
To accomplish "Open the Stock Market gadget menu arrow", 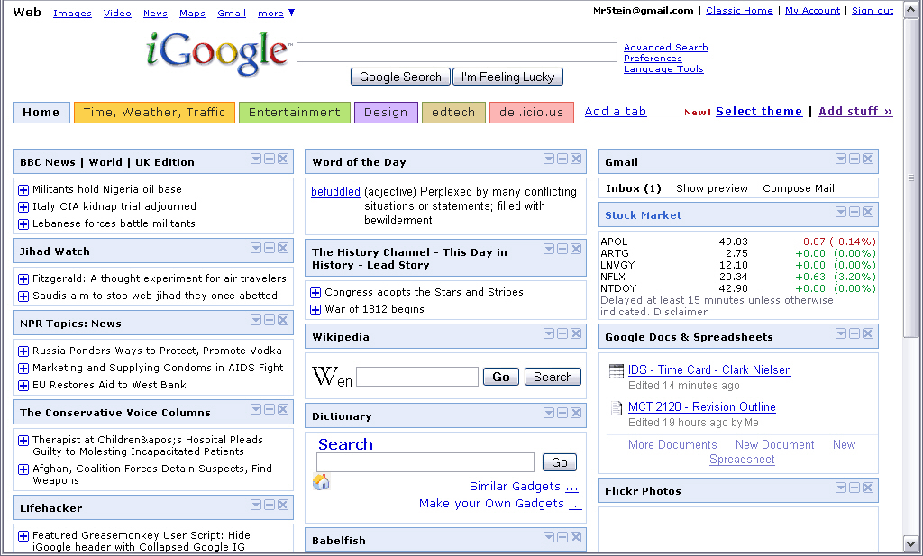I will (841, 212).
